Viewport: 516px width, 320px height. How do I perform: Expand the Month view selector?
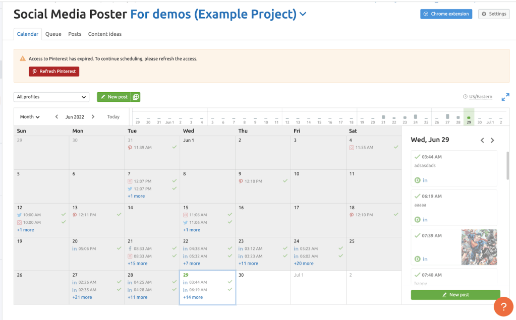pyautogui.click(x=30, y=117)
